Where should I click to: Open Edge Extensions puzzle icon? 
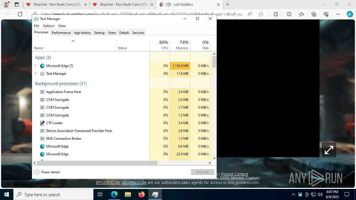point(276,14)
